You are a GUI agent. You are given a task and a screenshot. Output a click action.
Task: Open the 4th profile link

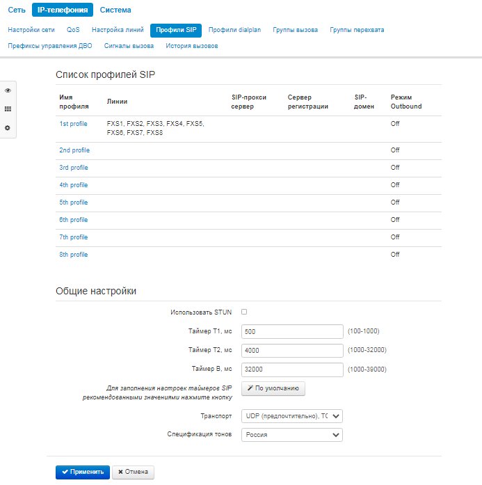coord(74,185)
